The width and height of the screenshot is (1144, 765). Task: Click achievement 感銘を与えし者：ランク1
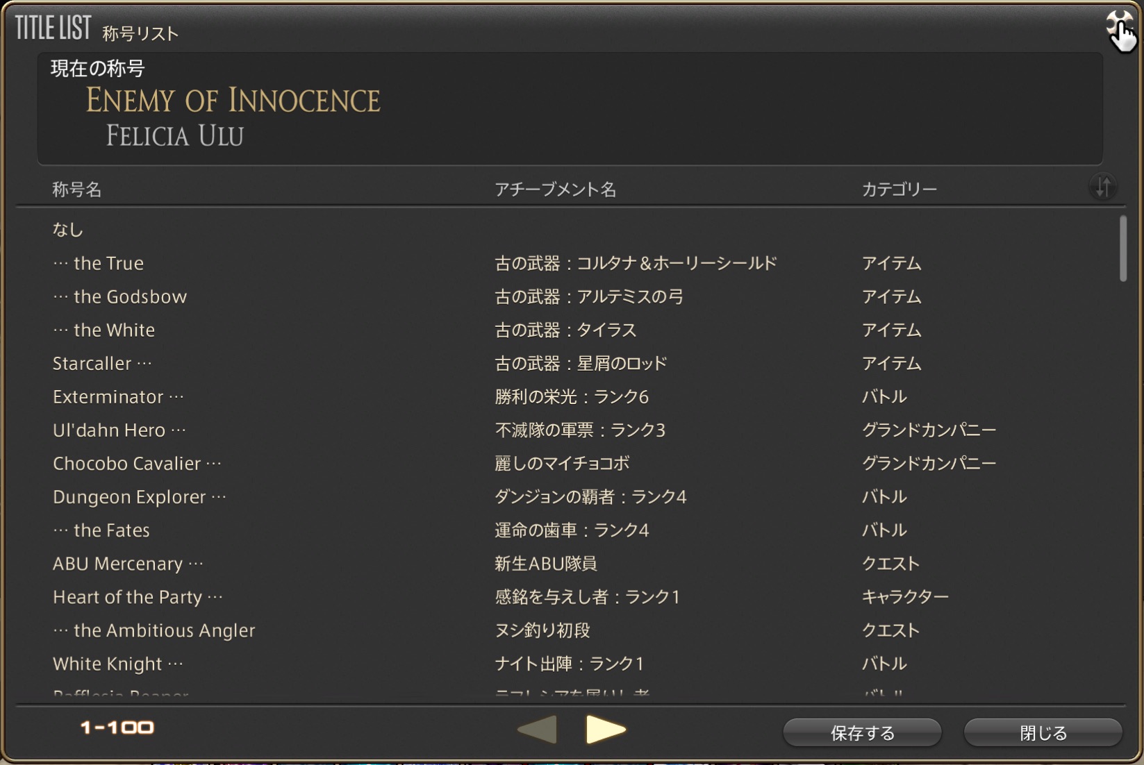point(587,596)
